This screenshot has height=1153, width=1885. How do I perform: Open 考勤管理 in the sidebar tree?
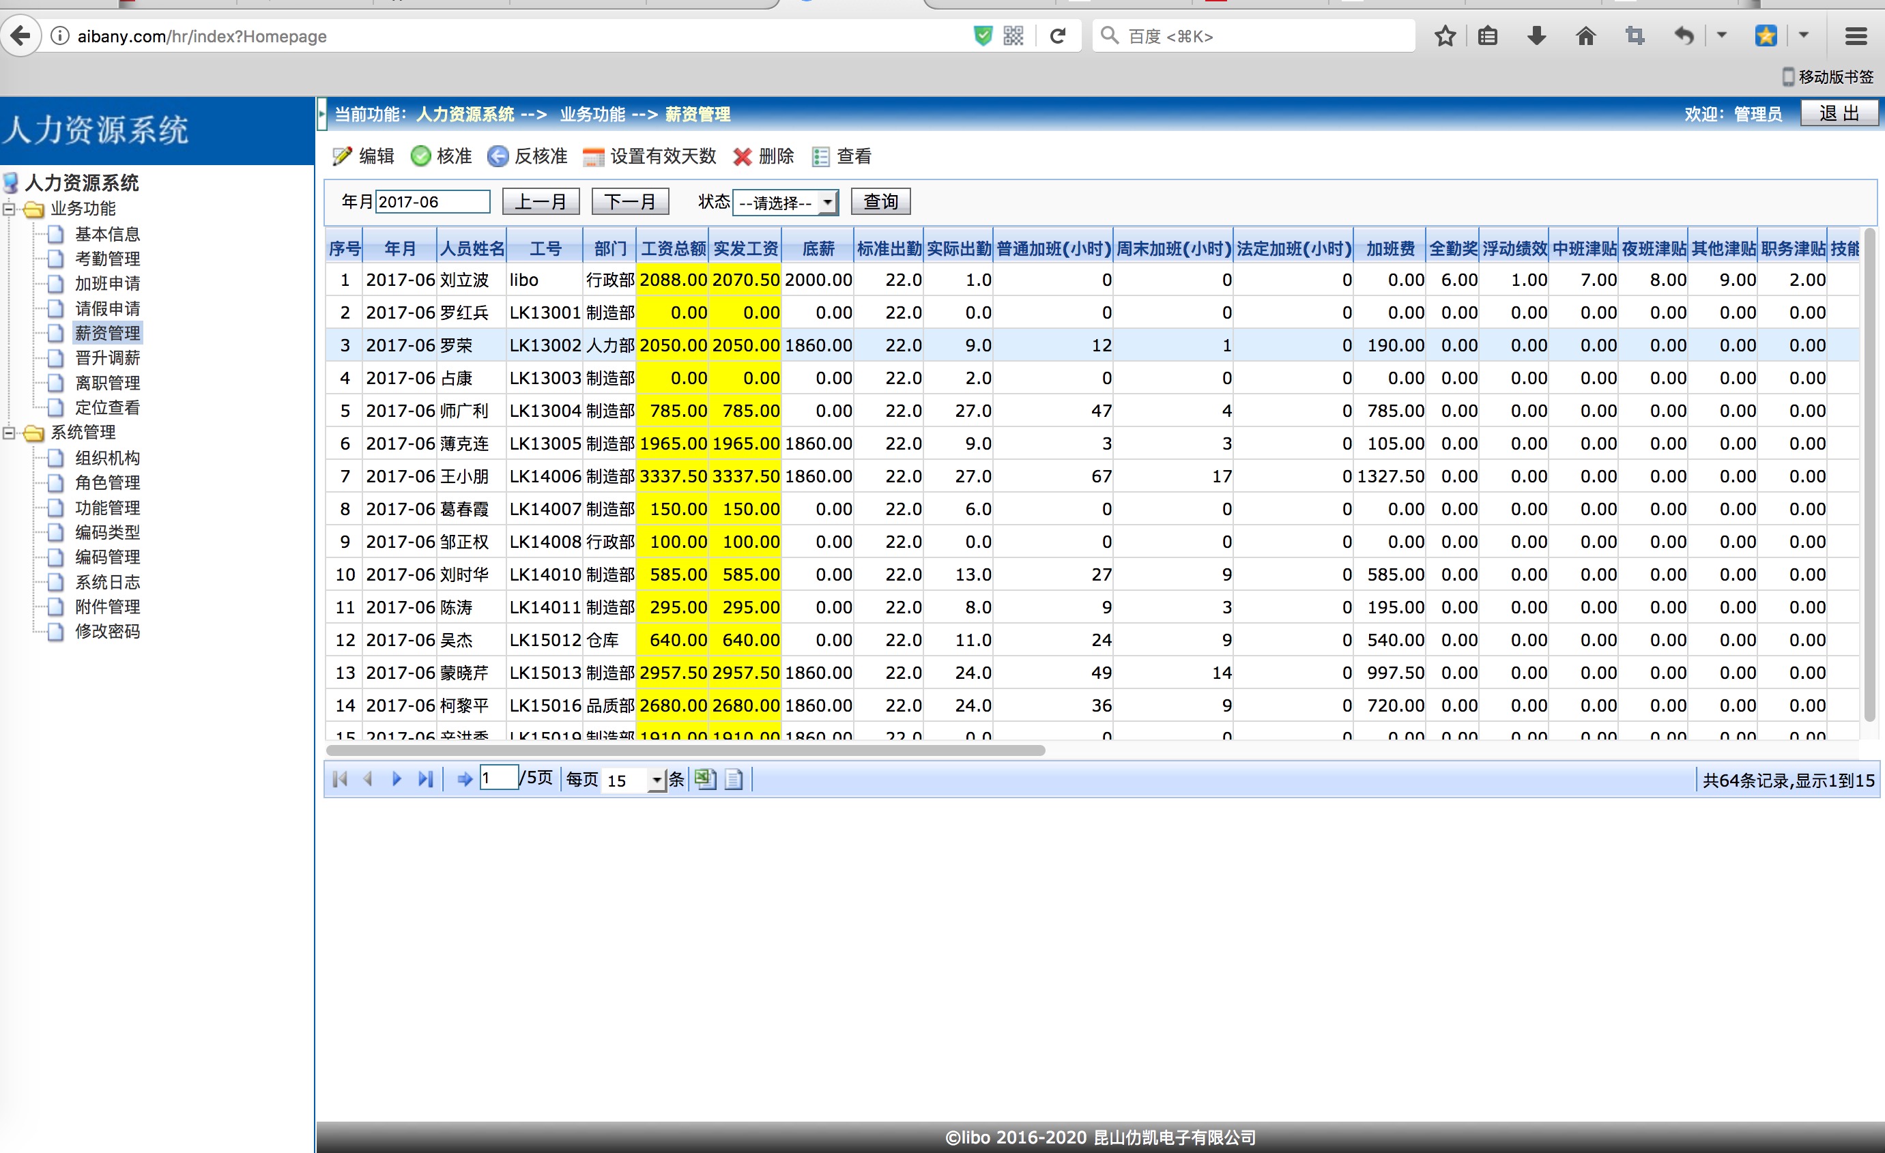tap(107, 259)
